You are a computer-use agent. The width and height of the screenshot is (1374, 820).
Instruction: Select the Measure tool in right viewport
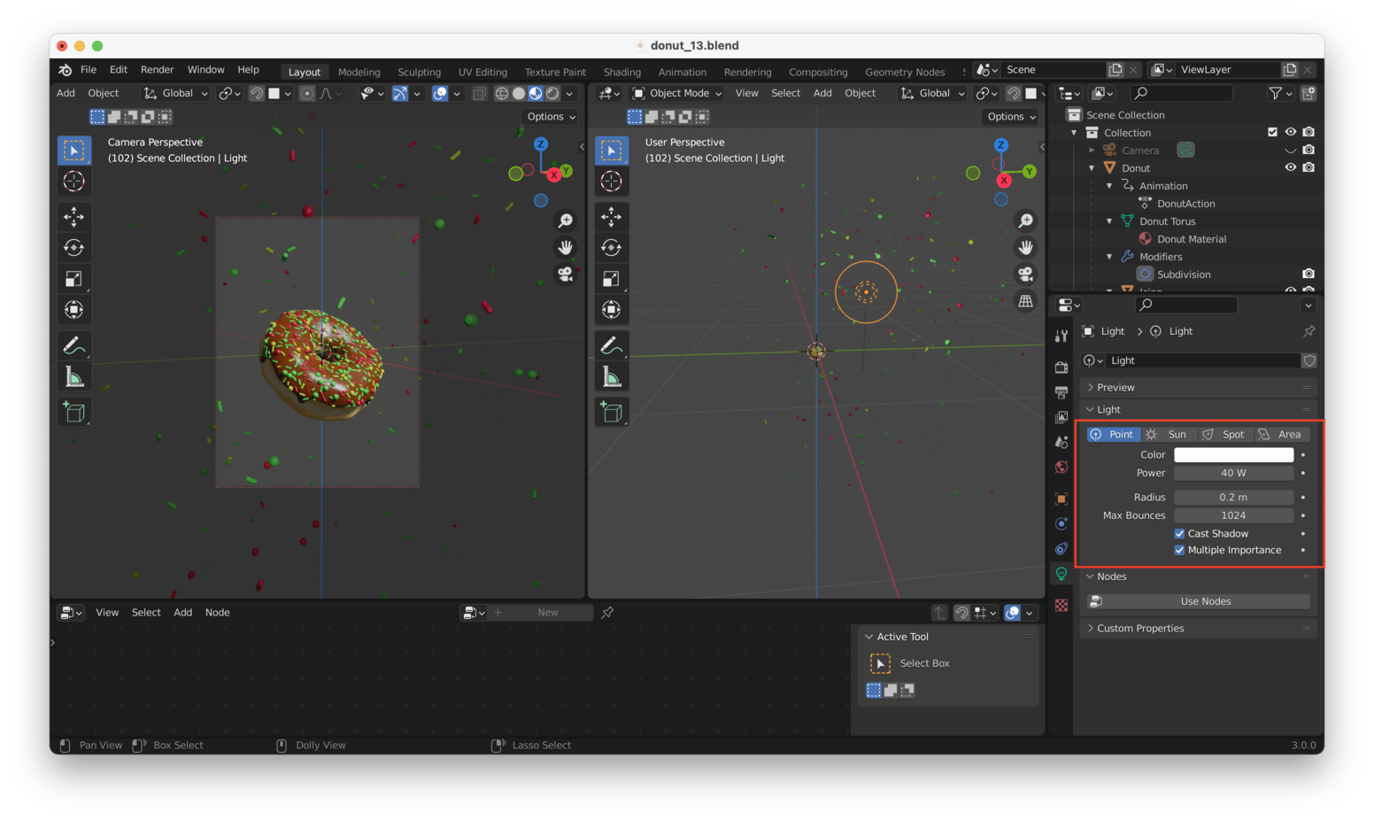point(611,377)
